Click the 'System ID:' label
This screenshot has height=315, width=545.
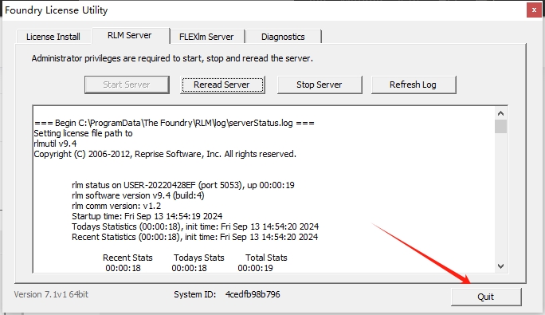[x=195, y=294]
